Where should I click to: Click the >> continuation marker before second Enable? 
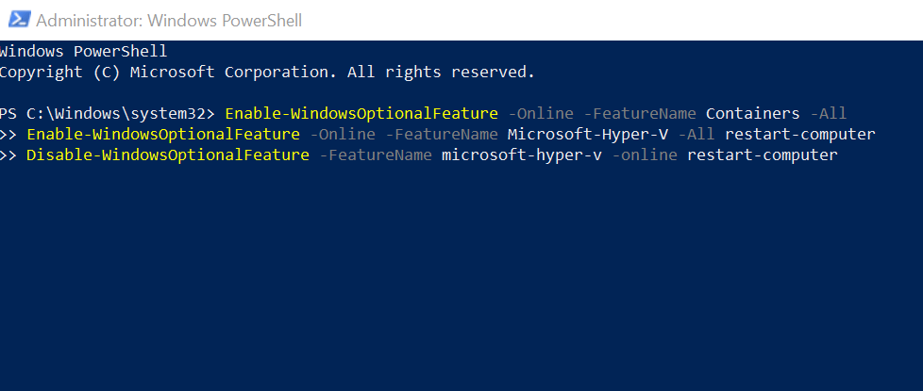[8, 135]
